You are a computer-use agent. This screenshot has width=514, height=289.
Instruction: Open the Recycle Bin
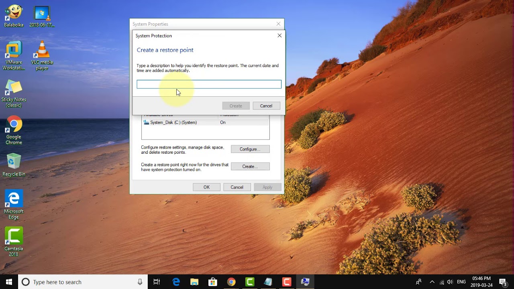(14, 165)
